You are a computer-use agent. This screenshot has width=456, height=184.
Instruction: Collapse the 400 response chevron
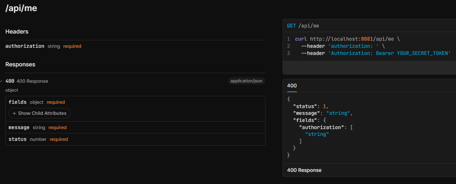click(1, 81)
